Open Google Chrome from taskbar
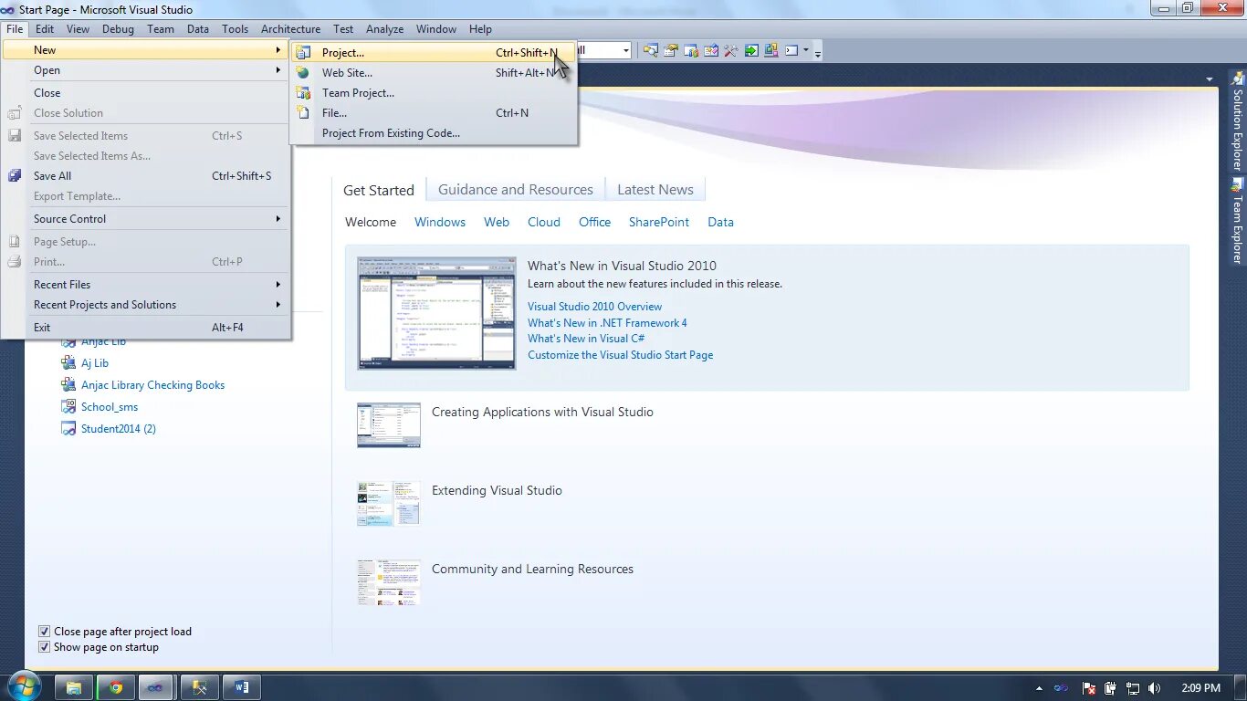The width and height of the screenshot is (1247, 701). (116, 687)
